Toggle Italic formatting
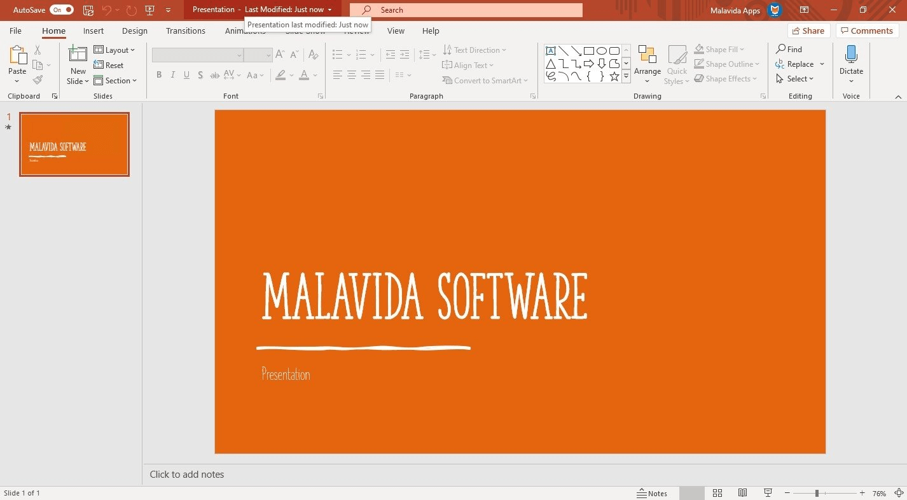Screen dimensions: 907x500 coord(172,75)
